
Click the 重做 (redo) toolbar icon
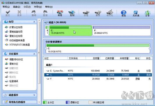pyautogui.click(x=45, y=13)
